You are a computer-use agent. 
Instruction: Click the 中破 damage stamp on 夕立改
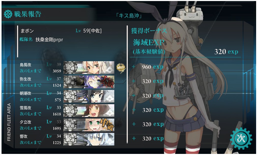[107, 125]
